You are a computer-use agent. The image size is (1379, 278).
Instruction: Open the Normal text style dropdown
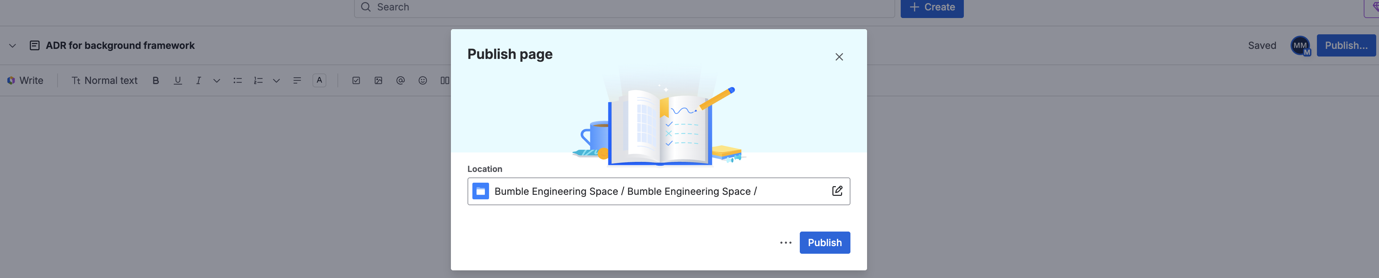click(x=105, y=81)
